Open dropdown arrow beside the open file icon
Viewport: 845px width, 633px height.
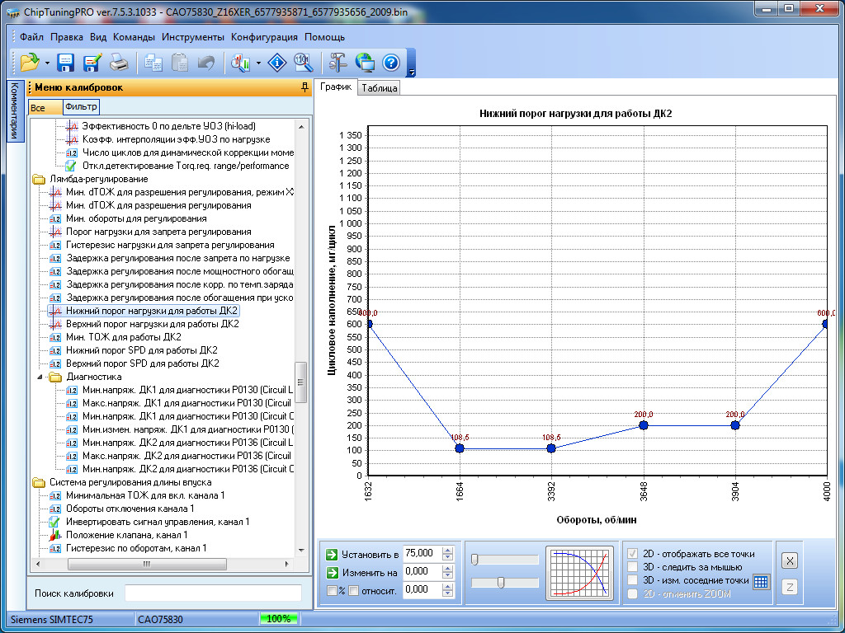tap(48, 63)
